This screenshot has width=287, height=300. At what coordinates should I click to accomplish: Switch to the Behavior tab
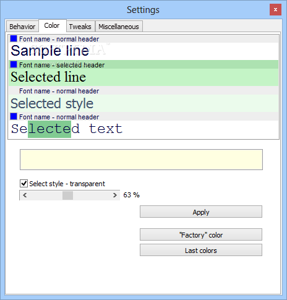click(x=22, y=27)
